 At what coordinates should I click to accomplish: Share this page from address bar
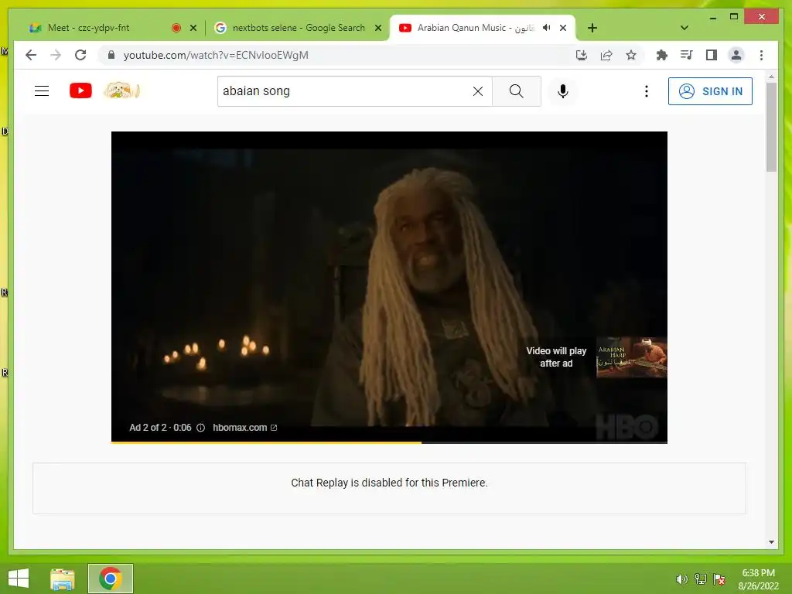click(x=606, y=55)
